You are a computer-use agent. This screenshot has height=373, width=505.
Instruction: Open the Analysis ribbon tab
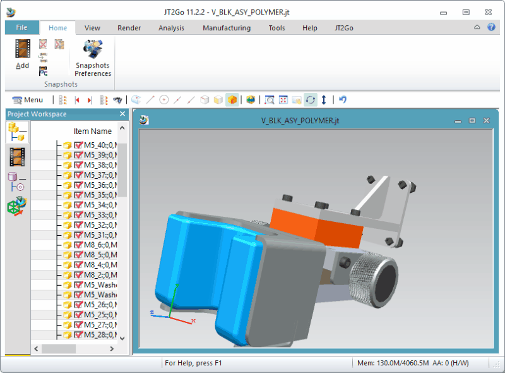pos(171,28)
